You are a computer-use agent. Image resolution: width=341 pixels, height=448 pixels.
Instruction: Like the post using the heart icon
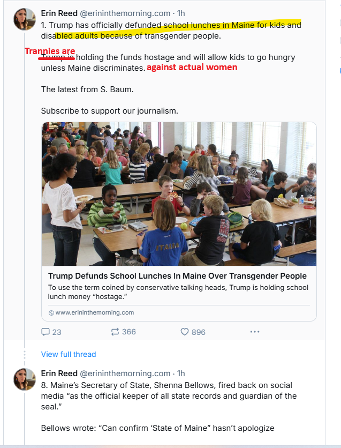(x=185, y=332)
